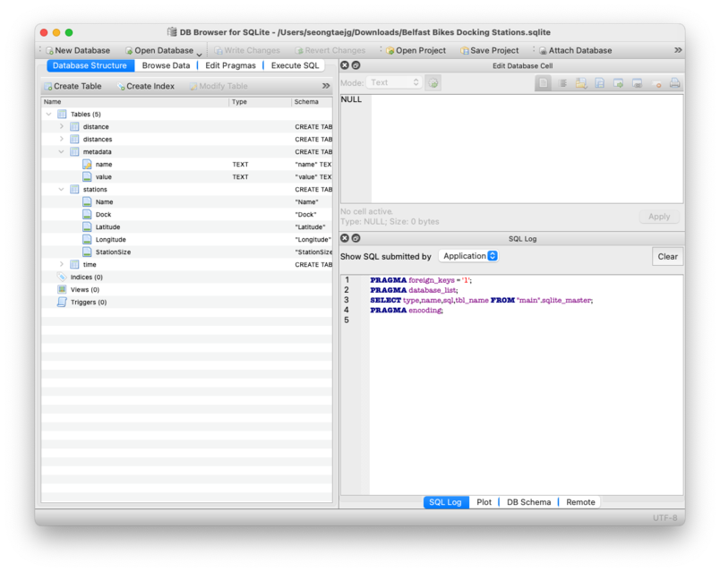720x572 pixels.
Task: Select the stations table icon
Action: pyautogui.click(x=74, y=189)
